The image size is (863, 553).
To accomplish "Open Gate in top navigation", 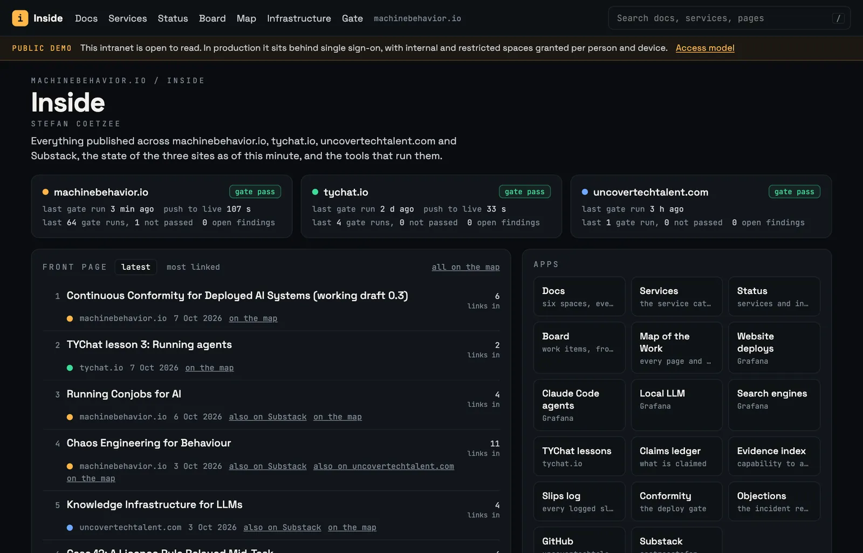I will (352, 18).
